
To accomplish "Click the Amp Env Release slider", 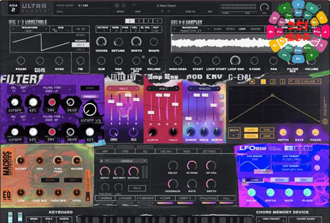I will click(x=175, y=104).
